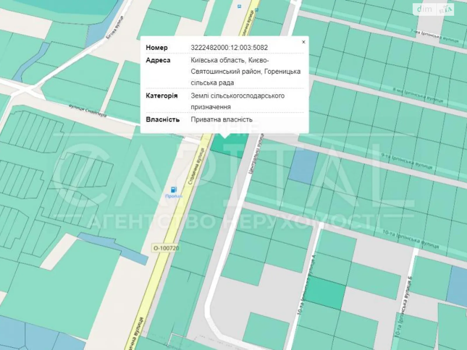Viewport: 467px width, 350px height.
Task: Click the gas station icon labeled Пропан
Action: (x=174, y=190)
